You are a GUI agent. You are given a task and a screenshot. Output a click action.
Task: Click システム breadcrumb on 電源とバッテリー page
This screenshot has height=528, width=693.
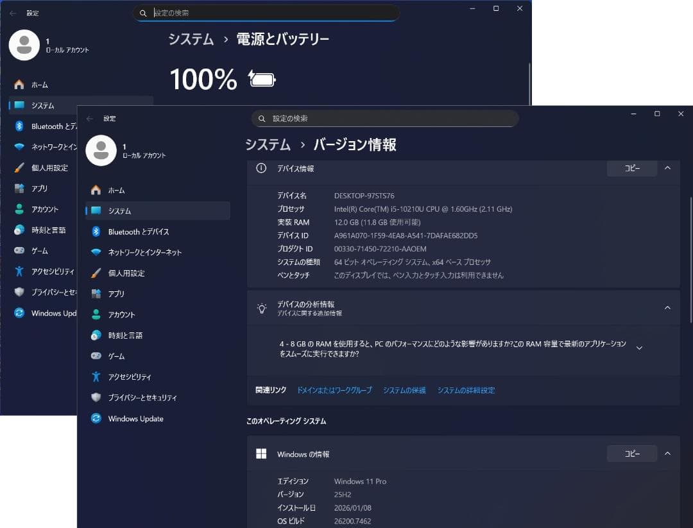pyautogui.click(x=191, y=39)
